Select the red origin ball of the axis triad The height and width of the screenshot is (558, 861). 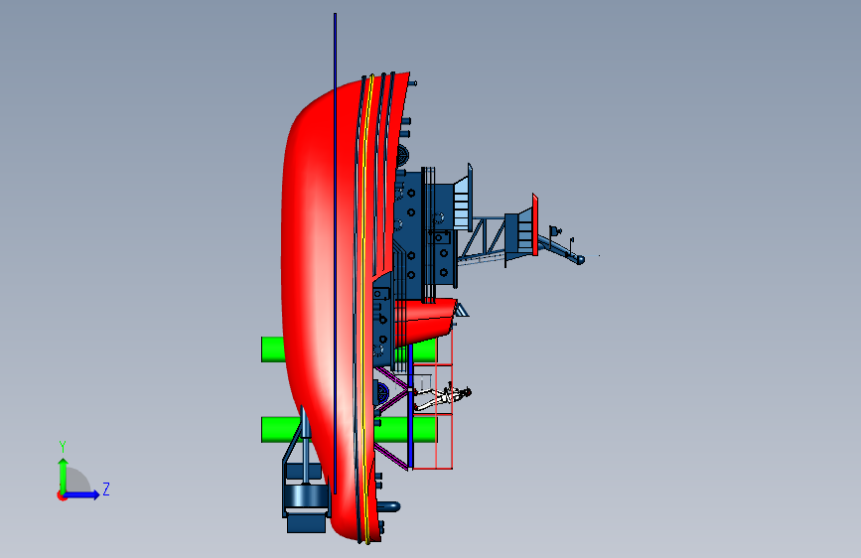click(x=62, y=495)
